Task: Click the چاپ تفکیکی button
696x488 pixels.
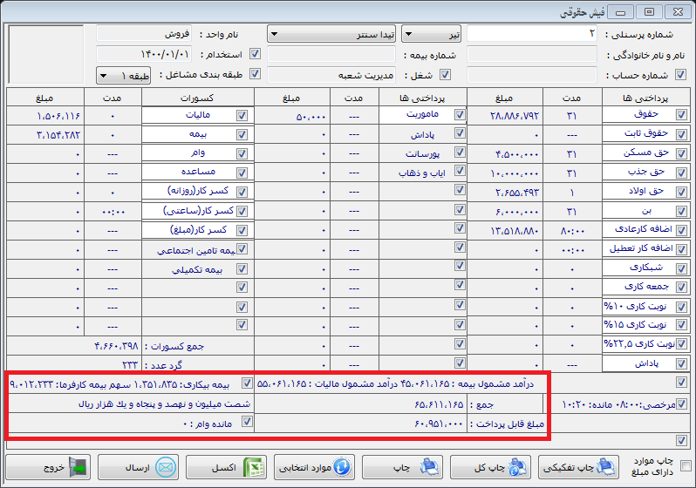Action: pyautogui.click(x=578, y=468)
